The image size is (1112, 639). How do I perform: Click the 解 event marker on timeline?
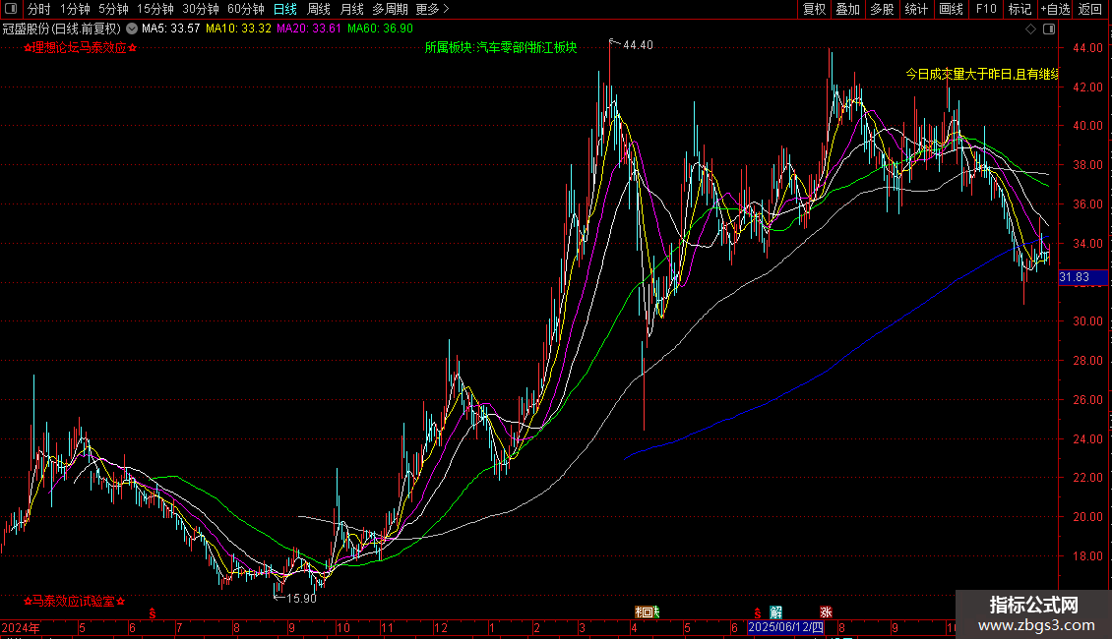tap(776, 612)
